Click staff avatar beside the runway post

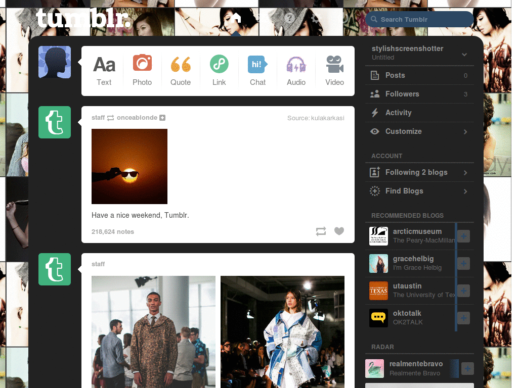coord(55,269)
